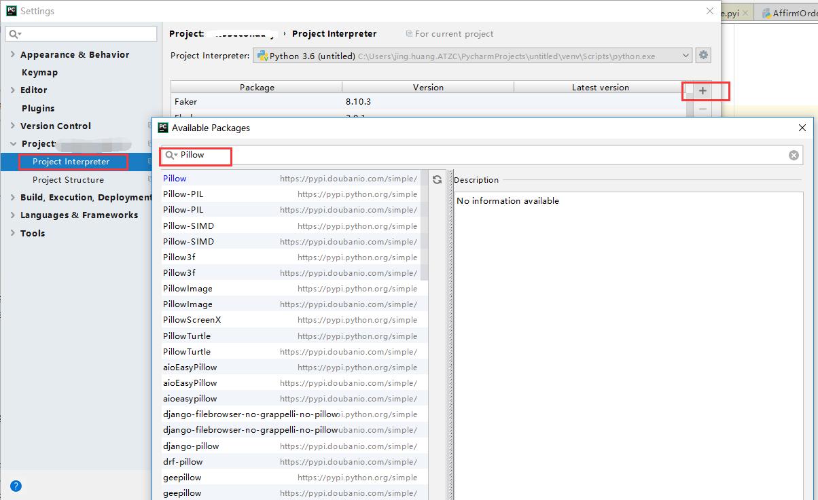
Task: Sort by Version column header
Action: point(428,87)
